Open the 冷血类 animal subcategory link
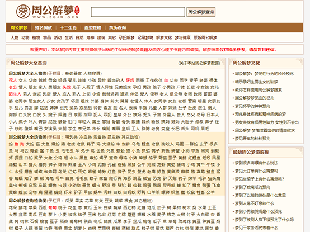The width and height of the screenshot is (310, 232). point(85,137)
